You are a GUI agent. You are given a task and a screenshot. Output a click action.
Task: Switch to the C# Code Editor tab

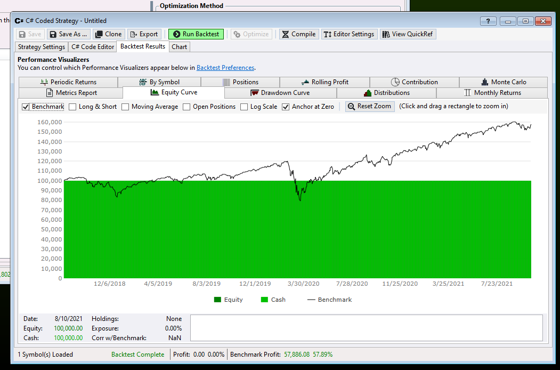(x=92, y=47)
